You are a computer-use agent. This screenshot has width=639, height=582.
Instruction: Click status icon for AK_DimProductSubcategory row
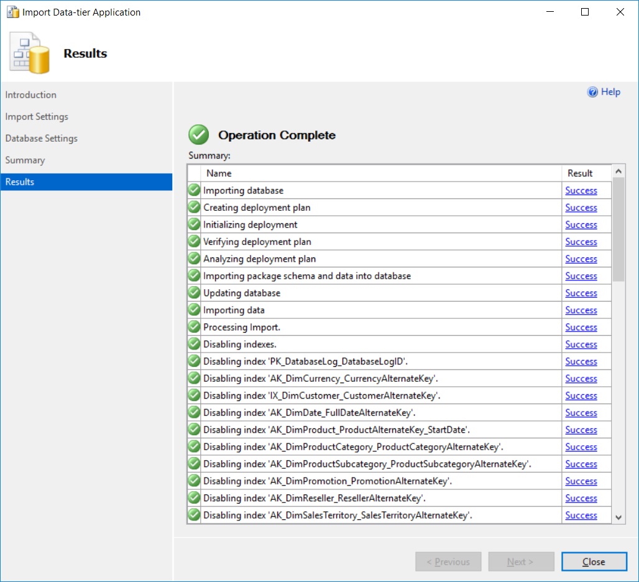tap(195, 464)
